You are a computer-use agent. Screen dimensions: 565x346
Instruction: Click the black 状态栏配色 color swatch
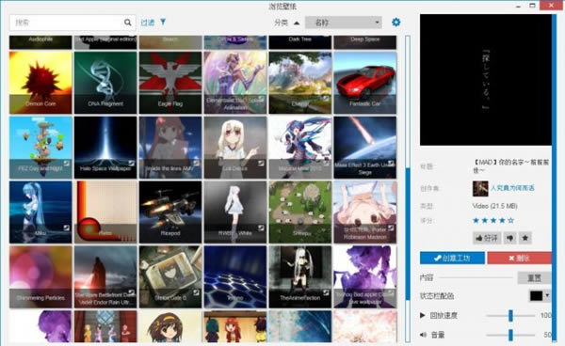click(536, 295)
